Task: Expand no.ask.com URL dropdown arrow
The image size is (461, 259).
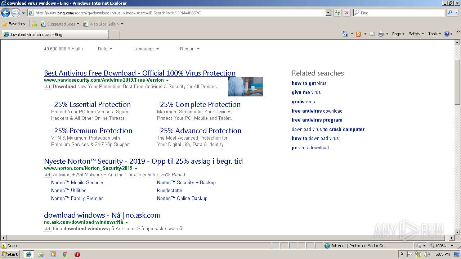Action: click(x=126, y=222)
